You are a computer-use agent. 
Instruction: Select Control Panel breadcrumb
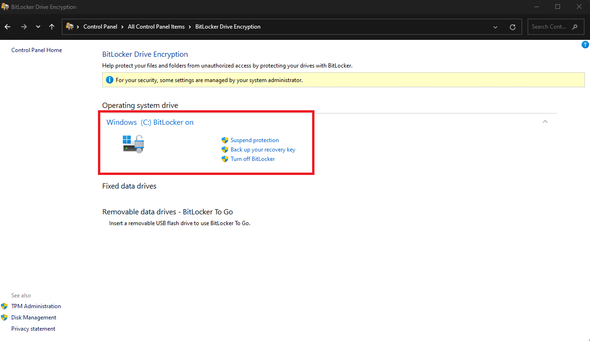click(100, 27)
